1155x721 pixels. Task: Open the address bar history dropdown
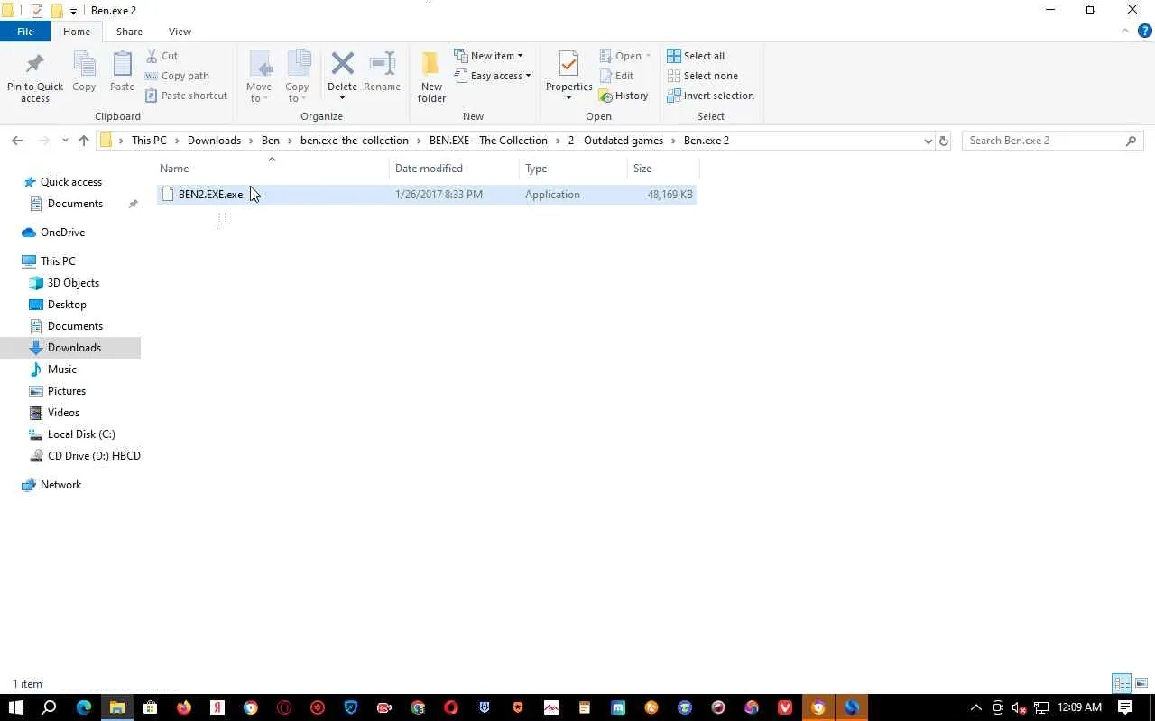coord(928,141)
